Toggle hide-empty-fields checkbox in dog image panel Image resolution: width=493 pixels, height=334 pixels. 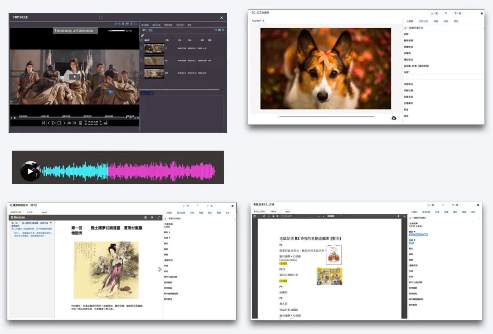pyautogui.click(x=405, y=28)
